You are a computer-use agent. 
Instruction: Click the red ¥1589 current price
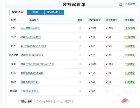click(x=109, y=28)
